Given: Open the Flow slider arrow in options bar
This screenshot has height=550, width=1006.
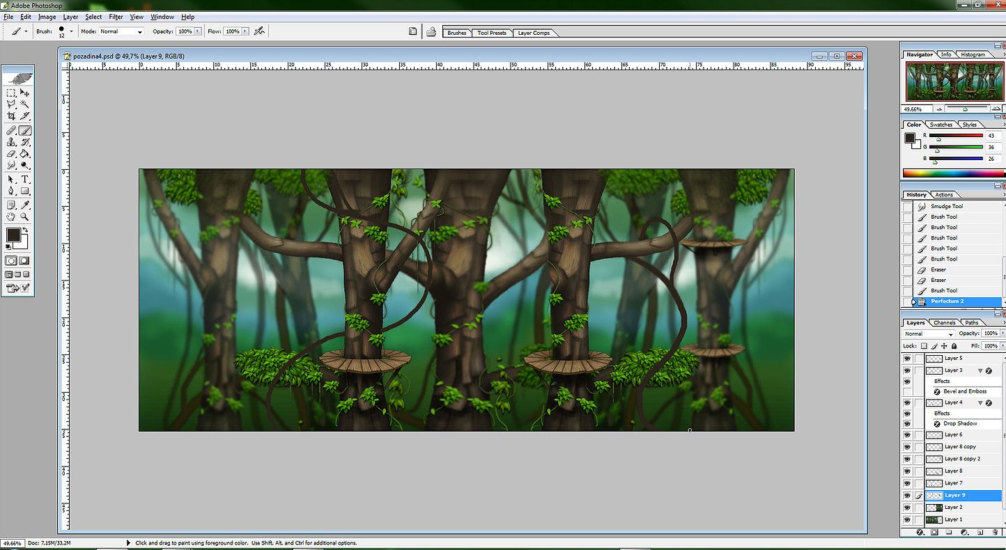Looking at the screenshot, I should pyautogui.click(x=245, y=31).
